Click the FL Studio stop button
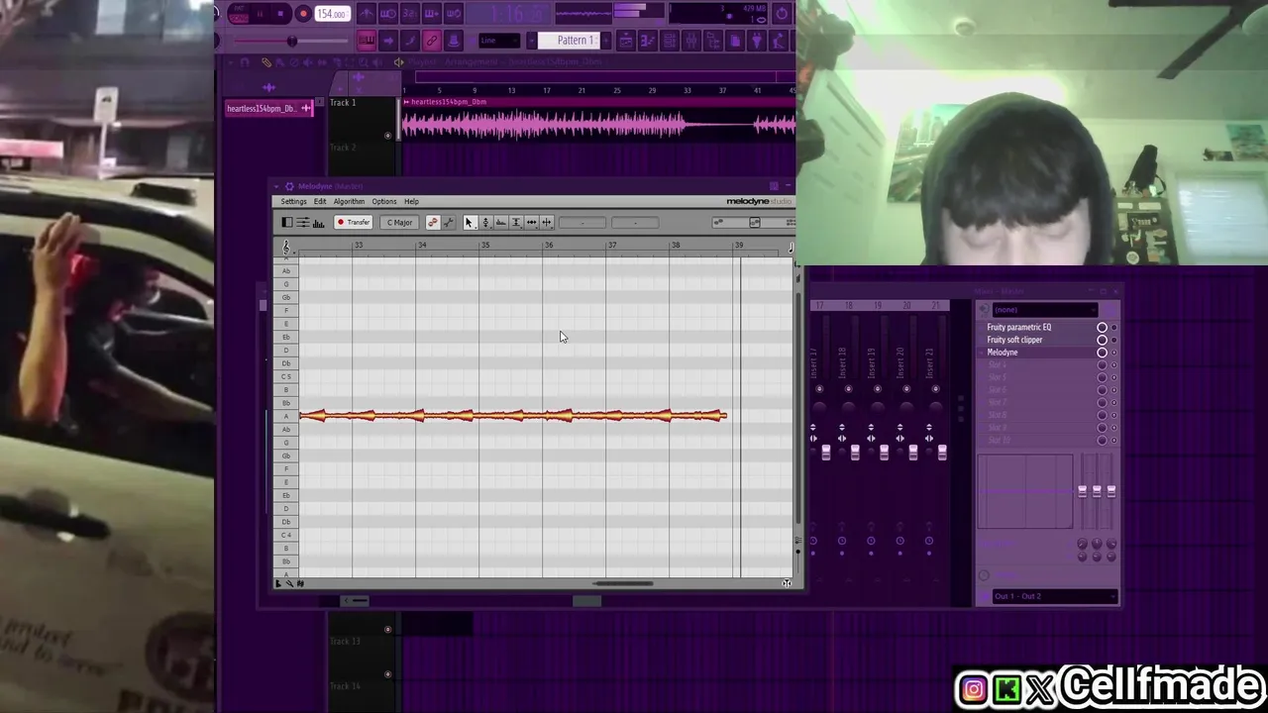Viewport: 1268px width, 713px height. [x=280, y=14]
